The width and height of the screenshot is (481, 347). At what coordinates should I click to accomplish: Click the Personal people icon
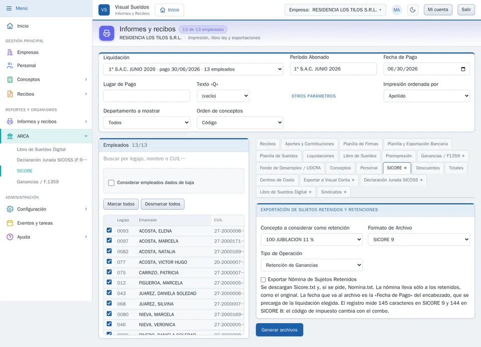point(10,65)
